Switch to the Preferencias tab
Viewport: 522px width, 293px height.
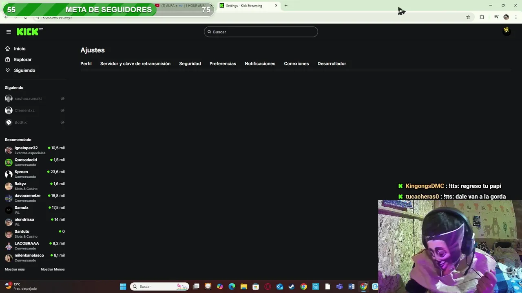click(223, 63)
